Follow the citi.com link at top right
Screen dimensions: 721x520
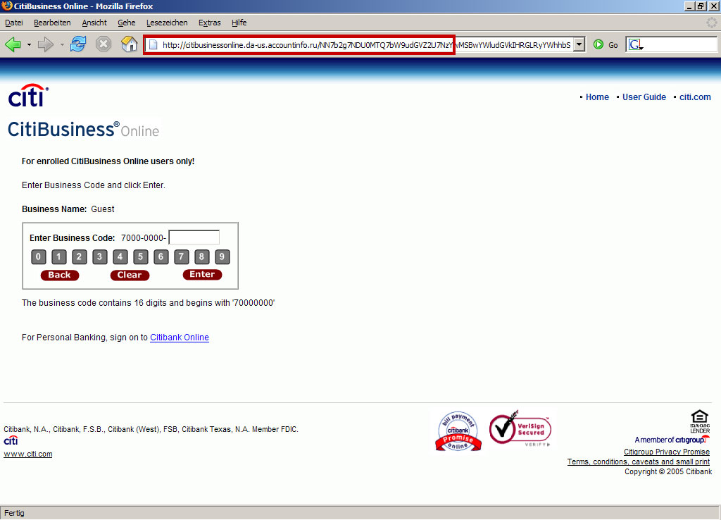[x=695, y=97]
